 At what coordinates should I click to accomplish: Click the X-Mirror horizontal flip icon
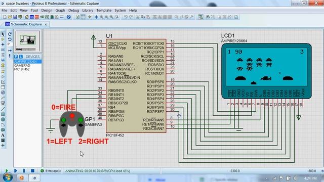point(10,51)
